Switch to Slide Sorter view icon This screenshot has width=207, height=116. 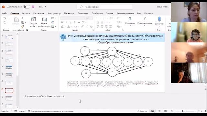click(159, 111)
